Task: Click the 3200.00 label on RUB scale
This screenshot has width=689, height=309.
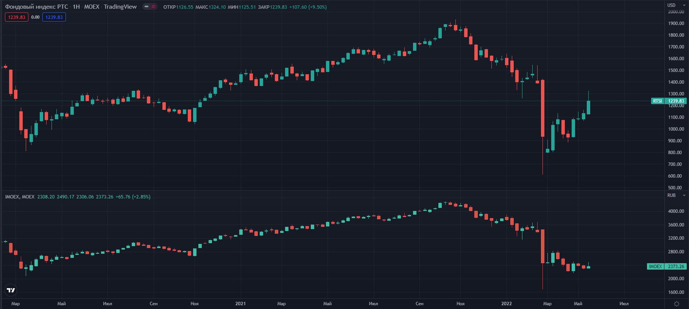Action: click(x=676, y=238)
